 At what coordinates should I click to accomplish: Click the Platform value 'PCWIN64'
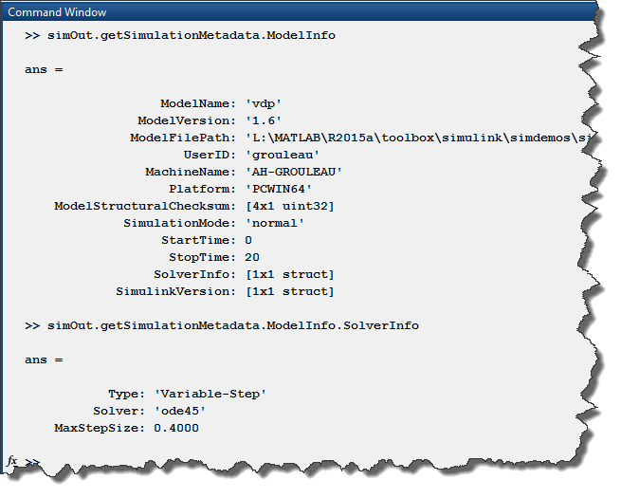coord(280,189)
